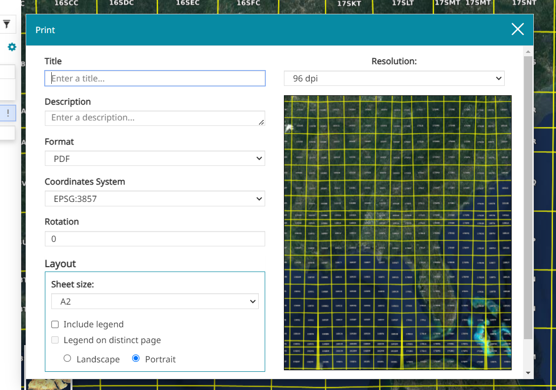Click the scrollbar down arrow in Print dialog
This screenshot has height=390, width=556.
click(528, 373)
